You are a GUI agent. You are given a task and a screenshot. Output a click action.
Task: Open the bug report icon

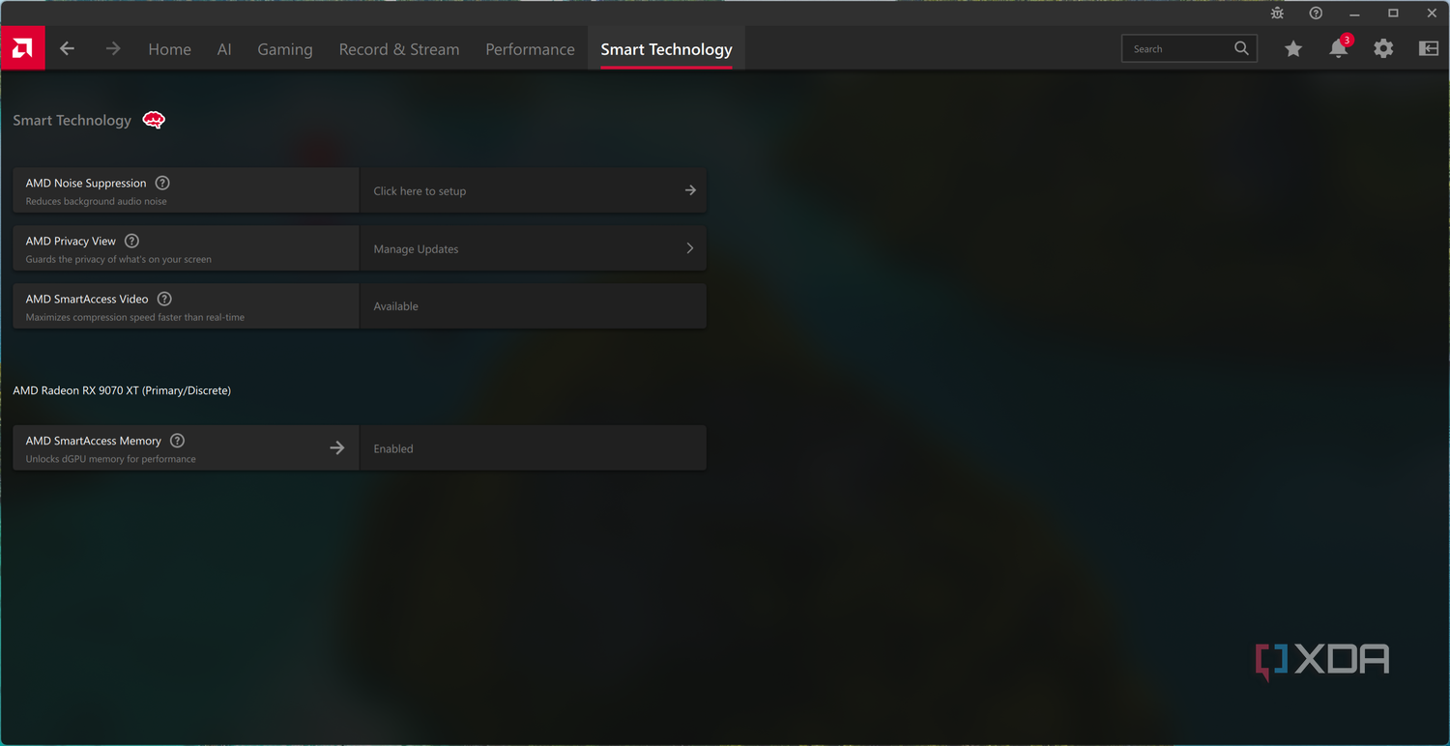(1277, 14)
